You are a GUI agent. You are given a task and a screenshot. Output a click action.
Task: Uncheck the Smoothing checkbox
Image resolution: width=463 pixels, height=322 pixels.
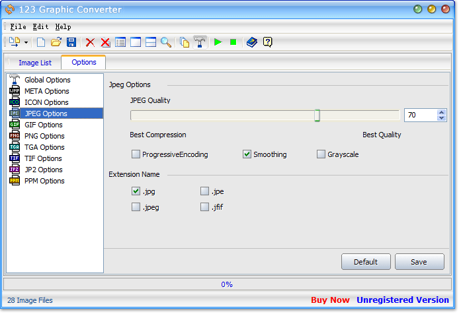(x=247, y=154)
